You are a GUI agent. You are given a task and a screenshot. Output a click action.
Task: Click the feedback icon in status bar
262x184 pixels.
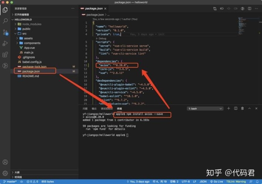[x=251, y=182]
